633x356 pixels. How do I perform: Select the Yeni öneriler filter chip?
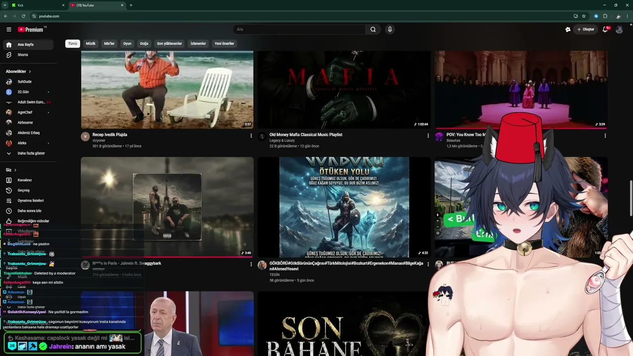point(225,44)
